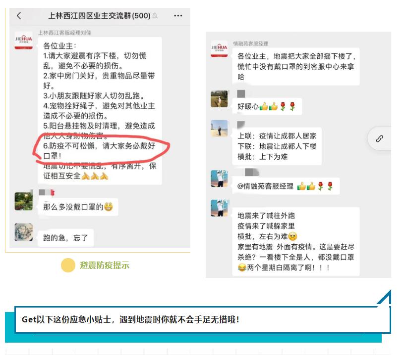Open the three-dot more options menu
Viewport: 404px width, 355px height.
(x=178, y=16)
